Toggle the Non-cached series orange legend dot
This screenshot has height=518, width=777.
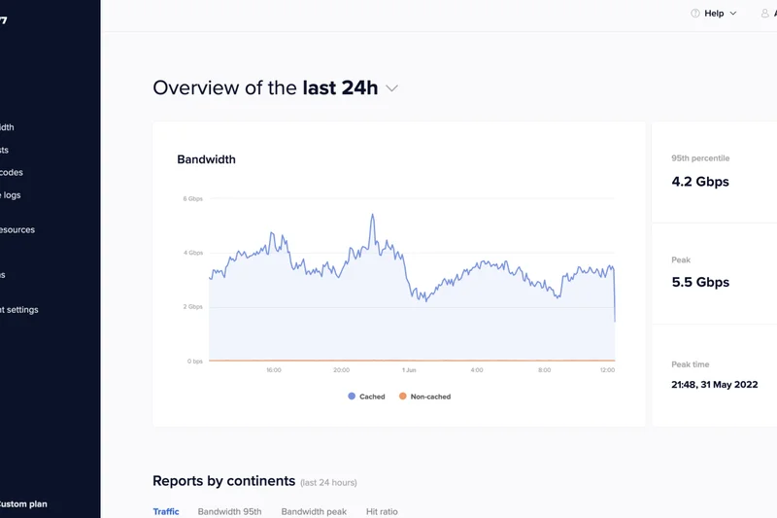pyautogui.click(x=403, y=397)
